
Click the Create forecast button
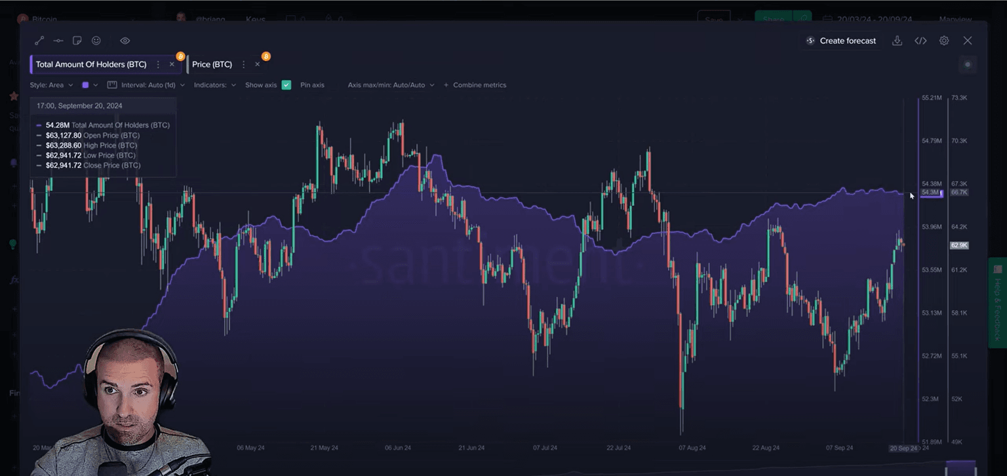[x=840, y=41]
